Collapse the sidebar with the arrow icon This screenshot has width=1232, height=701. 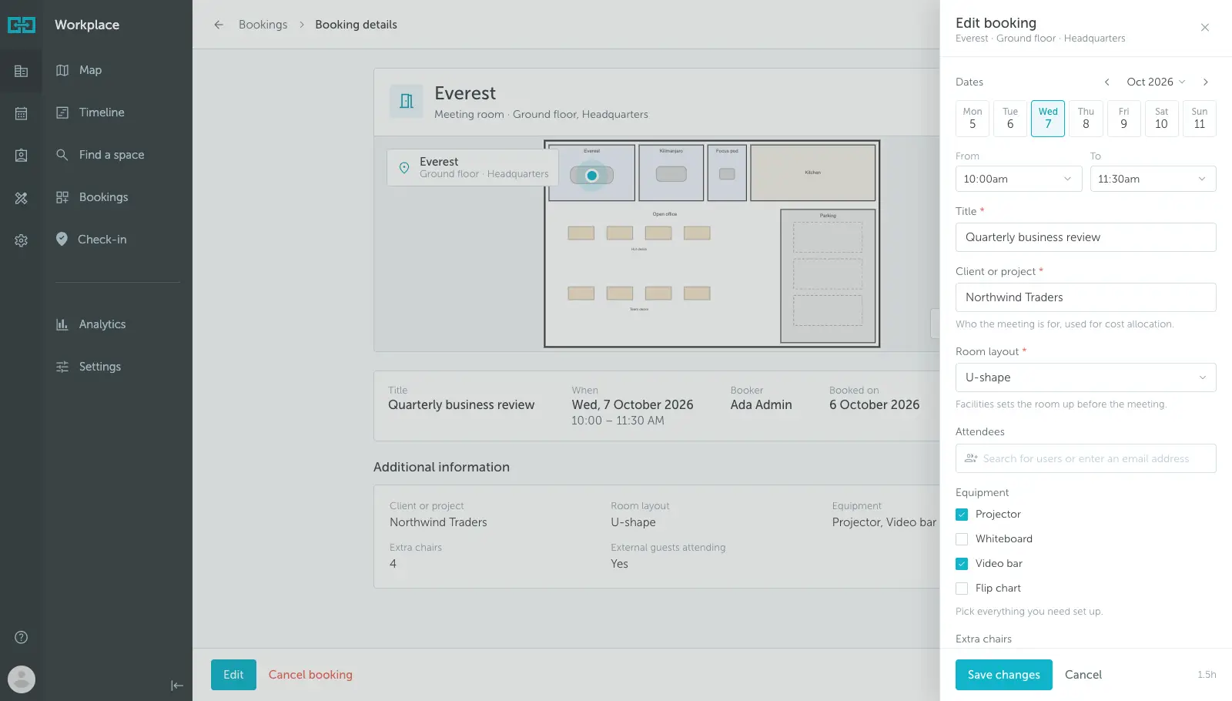(177, 686)
